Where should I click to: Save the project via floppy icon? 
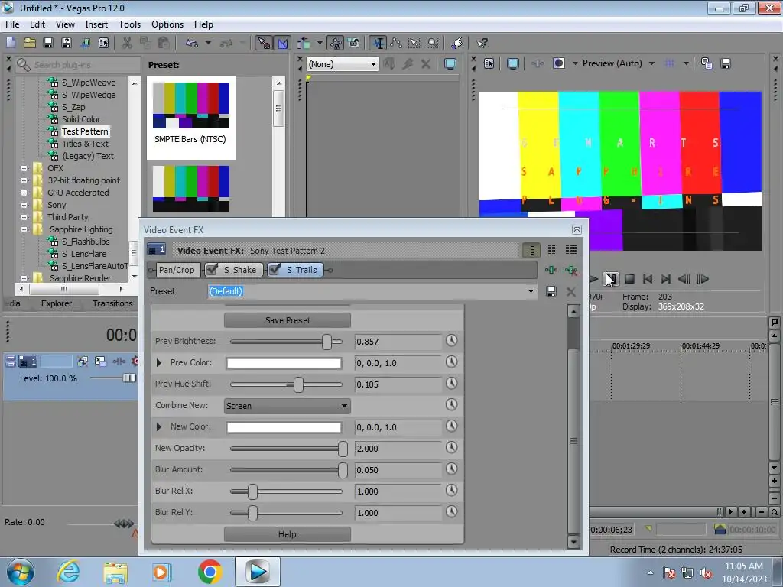point(48,43)
